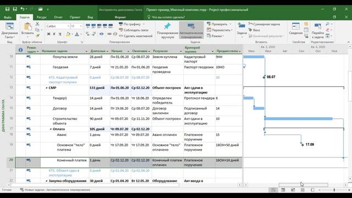This screenshot has width=352, height=198.
Task: Click the Open folder icon in quick access toolbar
Action: tap(40, 9)
